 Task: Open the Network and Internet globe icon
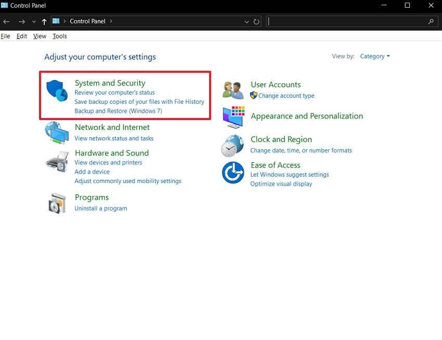point(57,133)
